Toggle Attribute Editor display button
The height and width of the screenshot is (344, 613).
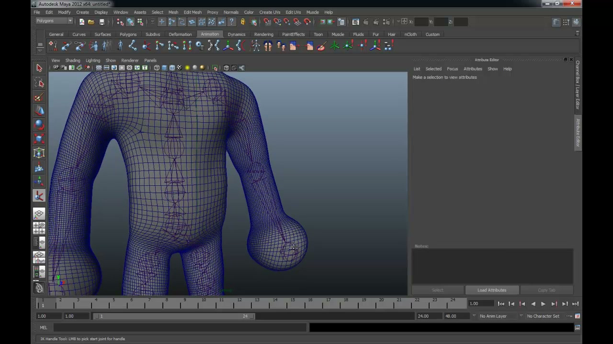(x=556, y=22)
